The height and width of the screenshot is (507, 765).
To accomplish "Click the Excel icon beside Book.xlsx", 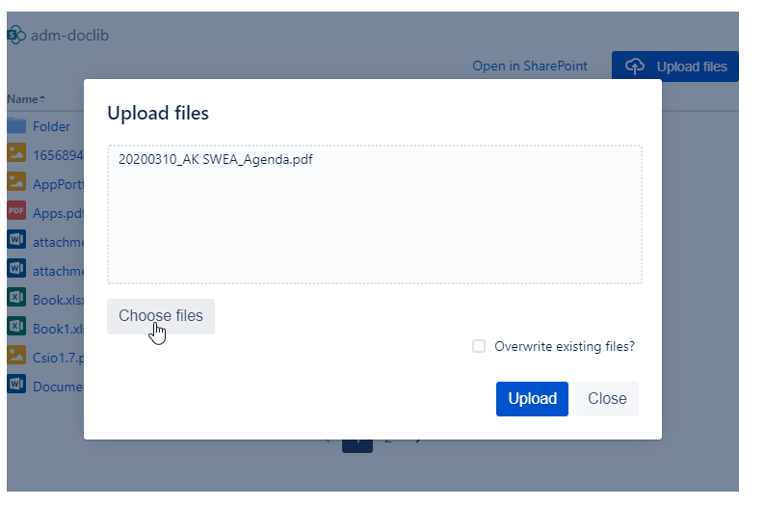I will click(16, 298).
